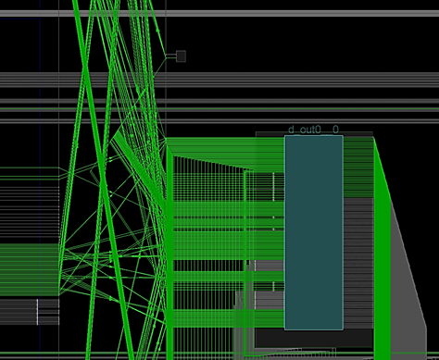
Task: Click the d_out0__0 instance name label
Action: pos(313,130)
